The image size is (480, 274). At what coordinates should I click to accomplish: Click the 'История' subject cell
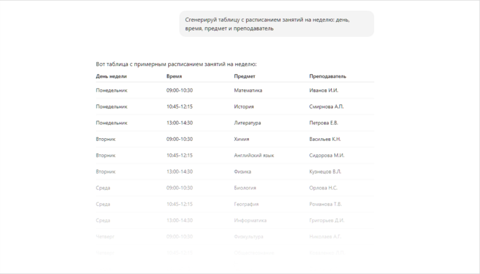[244, 106]
